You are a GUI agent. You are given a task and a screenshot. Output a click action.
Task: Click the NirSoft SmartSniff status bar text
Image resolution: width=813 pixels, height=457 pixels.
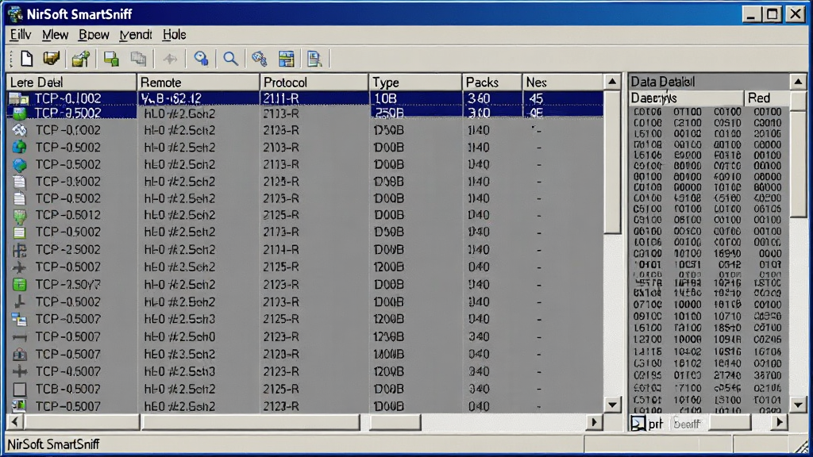[53, 444]
